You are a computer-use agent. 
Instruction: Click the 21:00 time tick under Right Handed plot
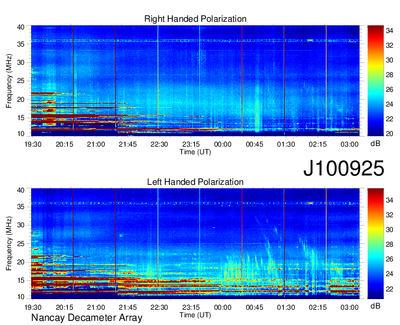(96, 144)
